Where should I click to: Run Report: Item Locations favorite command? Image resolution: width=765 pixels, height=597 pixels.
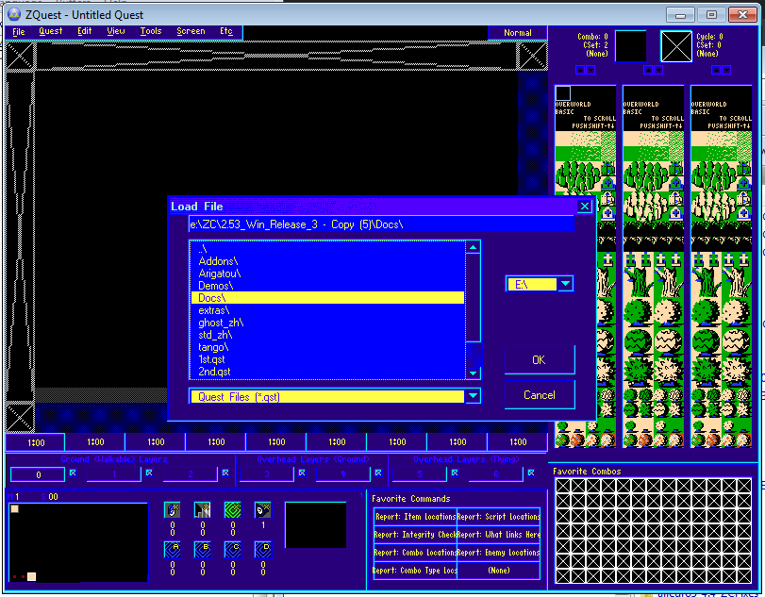[415, 517]
